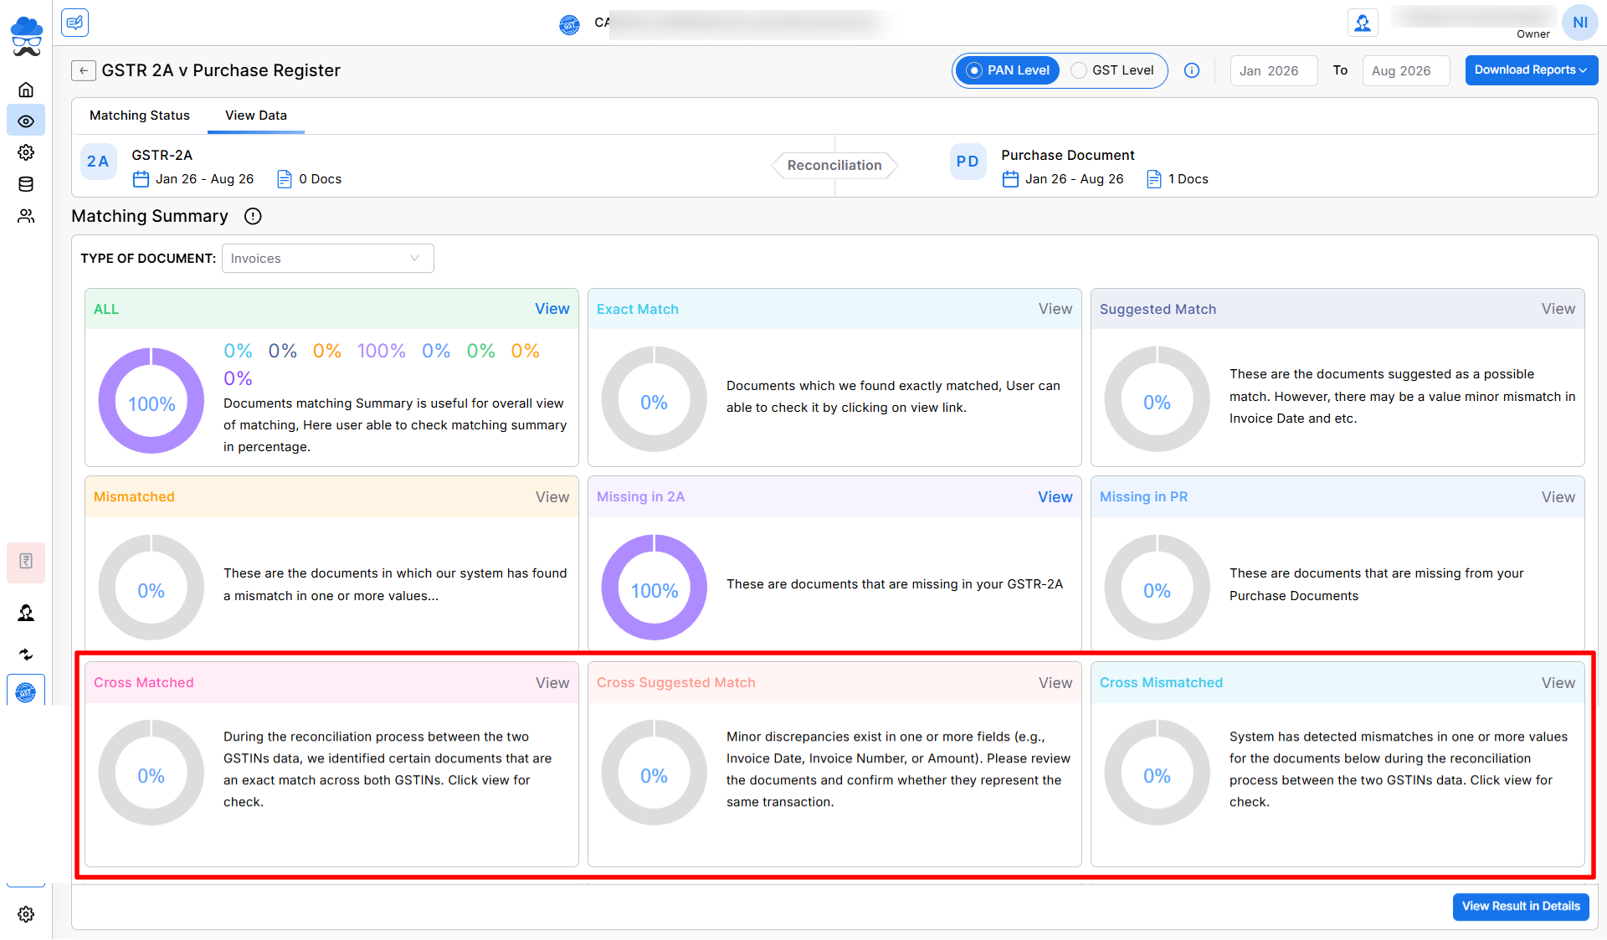
Task: Open View link on Cross Mismatched card
Action: [x=1558, y=683]
